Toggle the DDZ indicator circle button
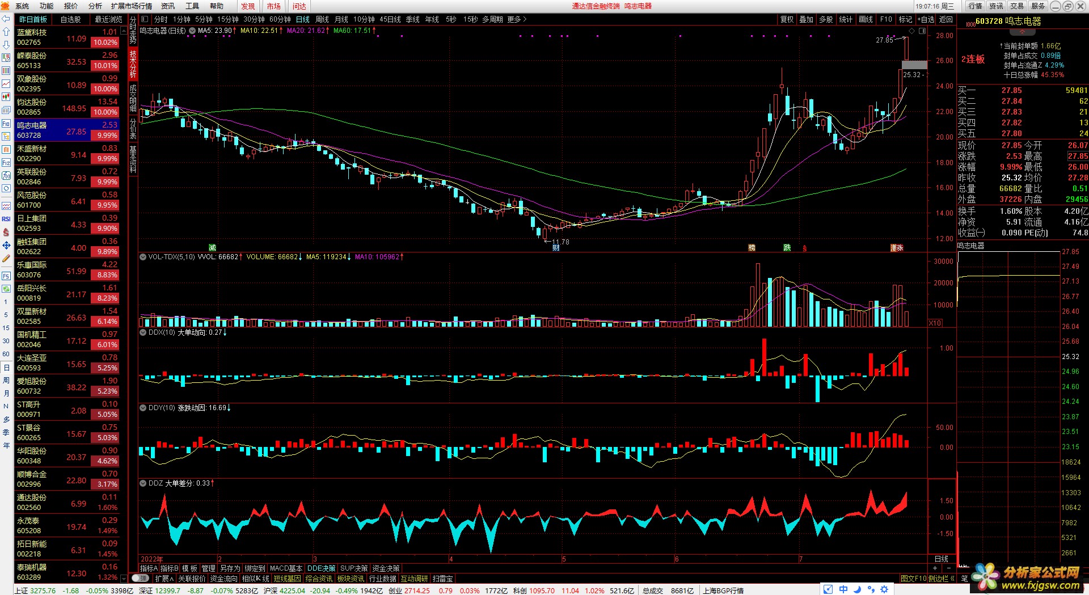This screenshot has width=1089, height=595. 143,483
